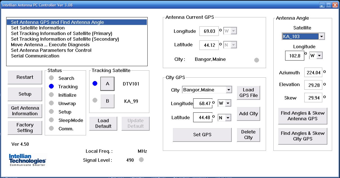Click City GPS longitude field 68.47
Screen dimensions: 340x178
click(203, 103)
